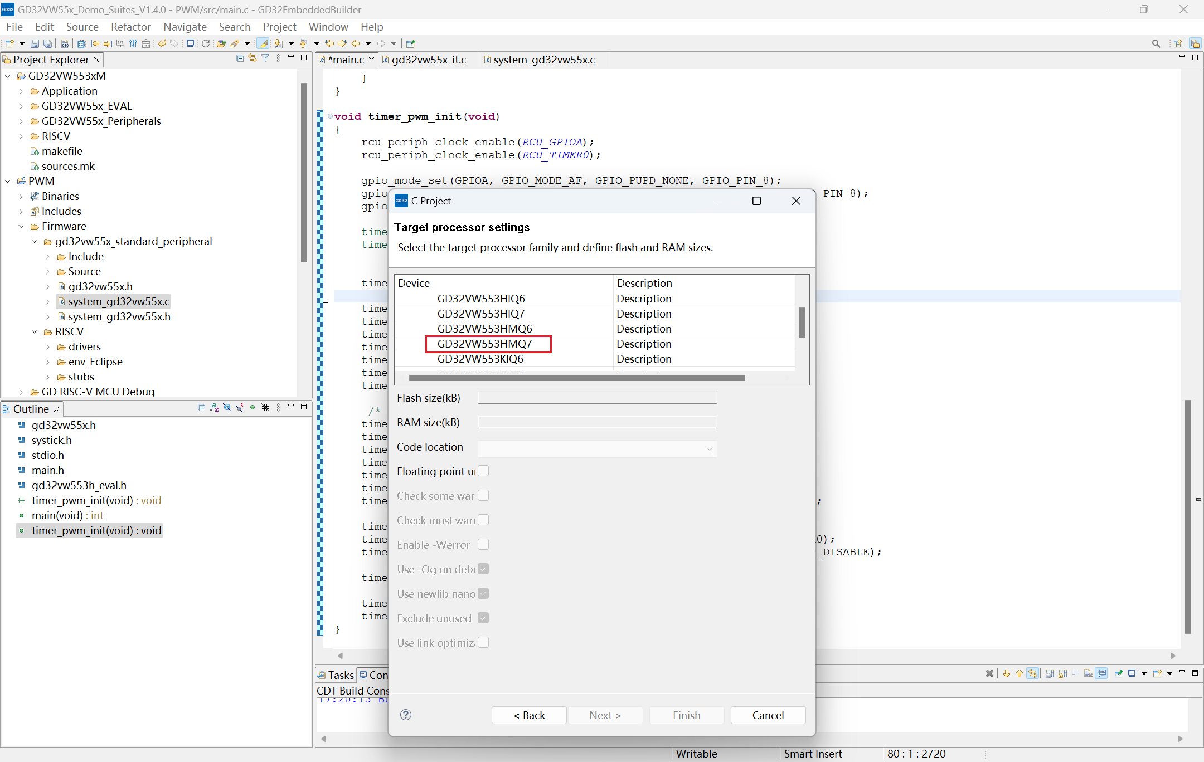1204x762 pixels.
Task: Toggle the Use -Og on debug checkbox
Action: click(483, 569)
